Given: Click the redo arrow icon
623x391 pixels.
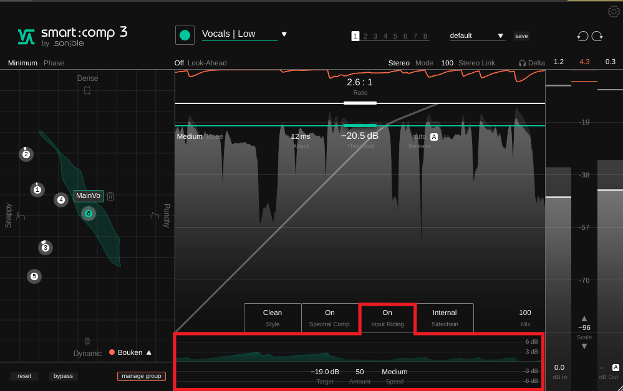Looking at the screenshot, I should pos(597,36).
